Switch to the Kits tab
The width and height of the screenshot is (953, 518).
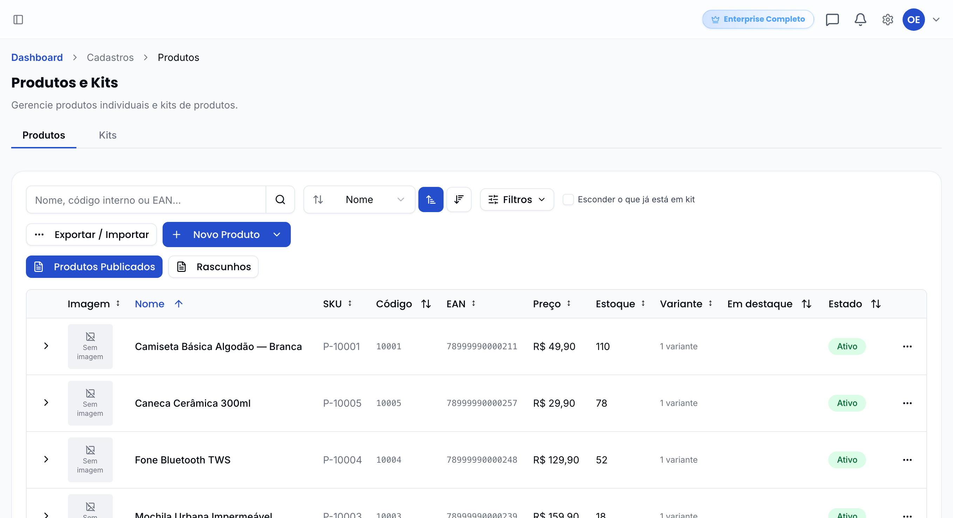click(108, 135)
